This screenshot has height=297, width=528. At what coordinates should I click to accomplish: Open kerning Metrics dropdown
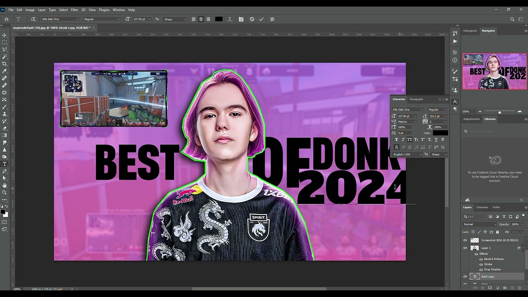[x=415, y=122]
